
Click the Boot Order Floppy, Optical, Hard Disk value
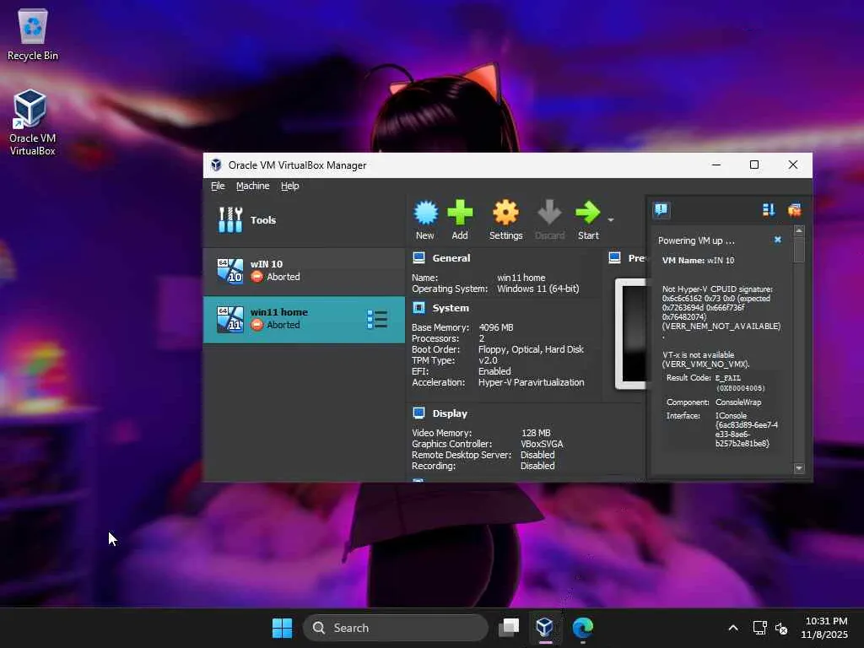(531, 349)
